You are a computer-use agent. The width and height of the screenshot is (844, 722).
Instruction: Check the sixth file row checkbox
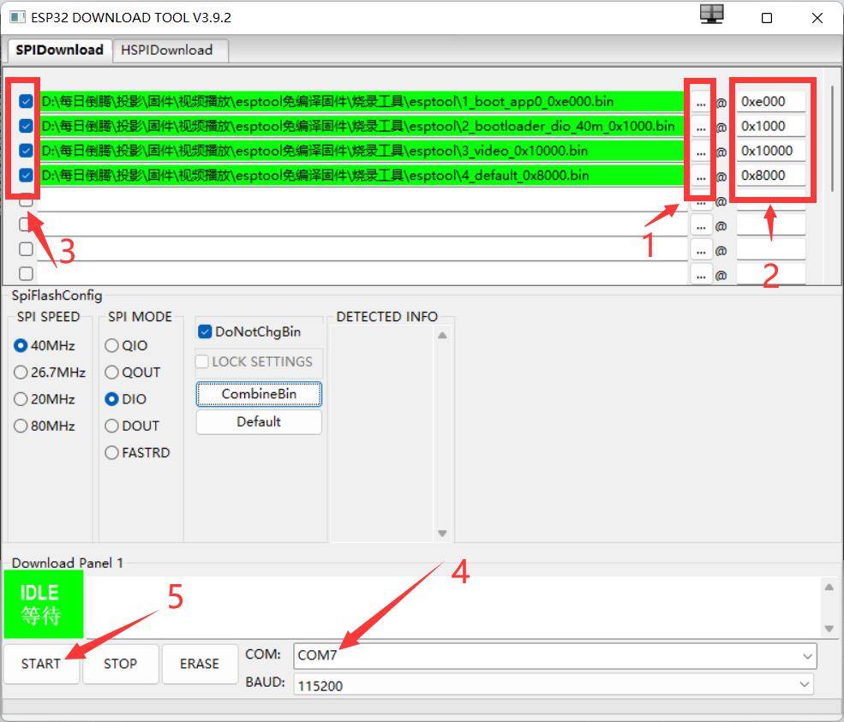[x=26, y=224]
